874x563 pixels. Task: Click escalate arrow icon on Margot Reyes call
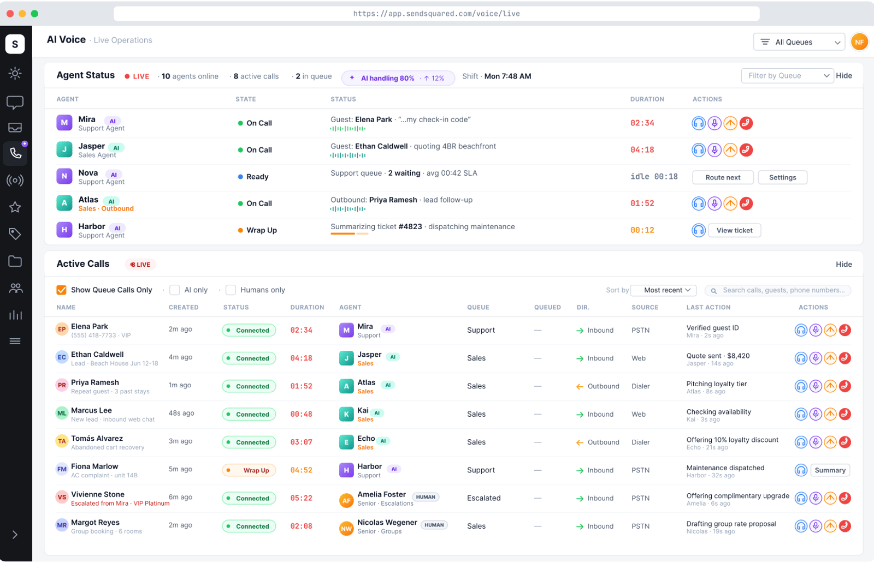[830, 526]
